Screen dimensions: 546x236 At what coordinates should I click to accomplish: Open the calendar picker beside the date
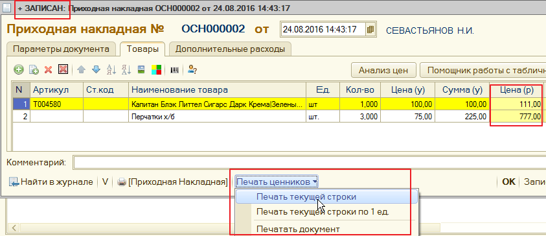tap(370, 29)
